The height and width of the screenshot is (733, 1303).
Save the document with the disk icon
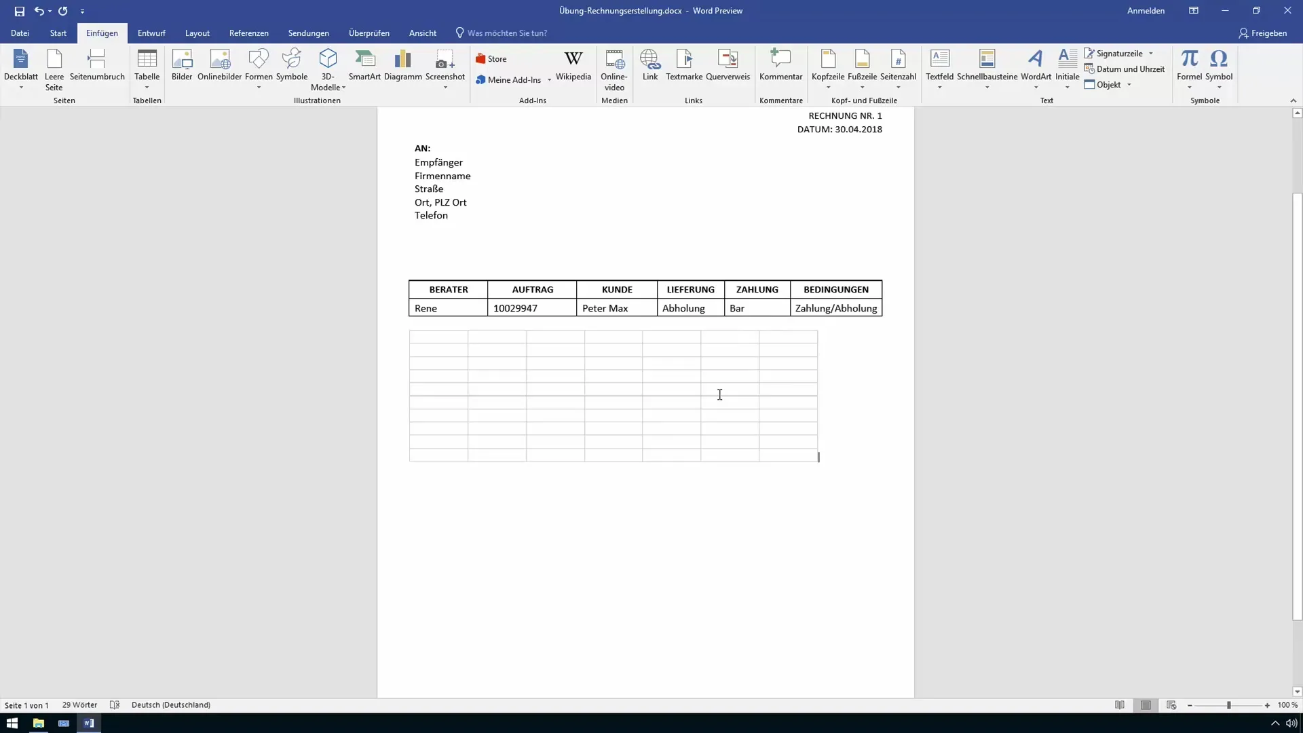[20, 11]
